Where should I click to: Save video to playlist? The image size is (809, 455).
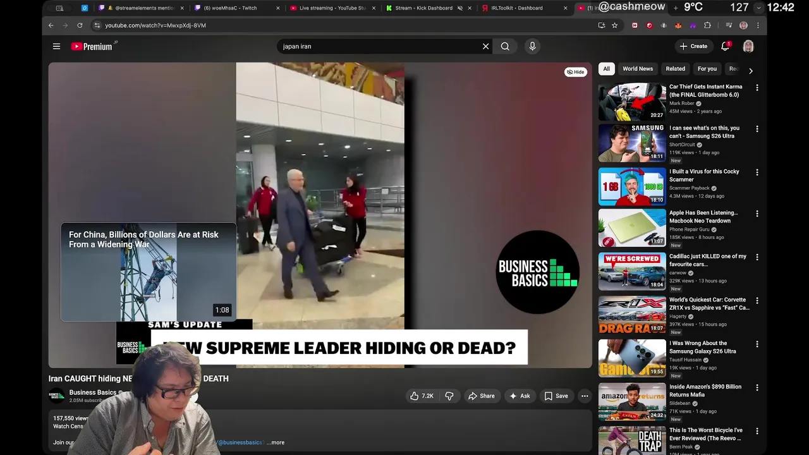click(x=556, y=396)
